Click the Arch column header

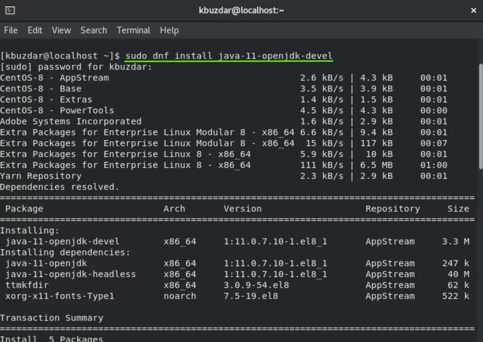tap(174, 209)
